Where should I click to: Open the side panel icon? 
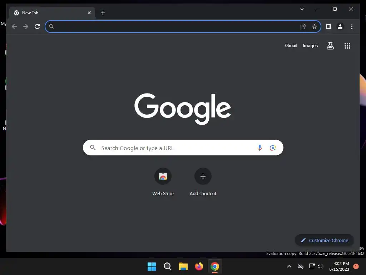pyautogui.click(x=329, y=26)
